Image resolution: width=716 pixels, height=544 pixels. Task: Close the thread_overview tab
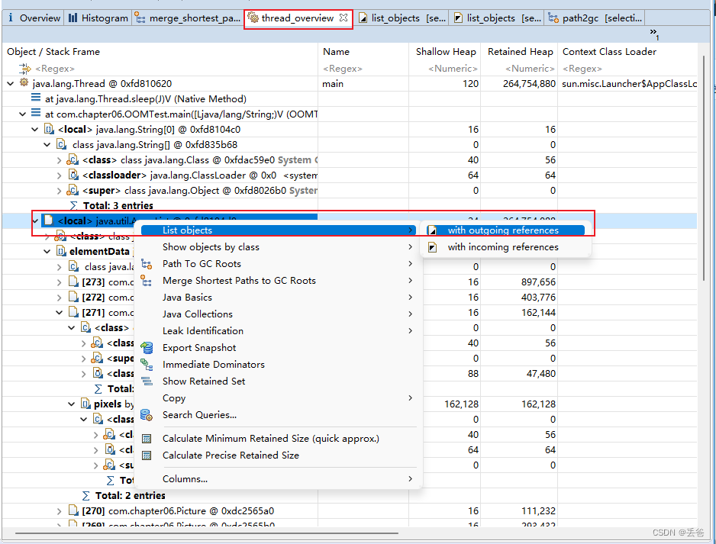pos(343,18)
